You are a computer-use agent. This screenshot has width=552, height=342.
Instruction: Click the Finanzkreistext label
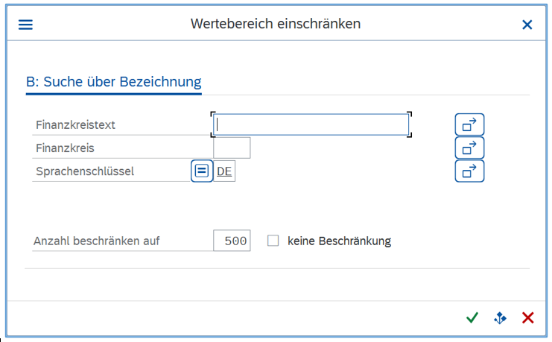point(75,125)
